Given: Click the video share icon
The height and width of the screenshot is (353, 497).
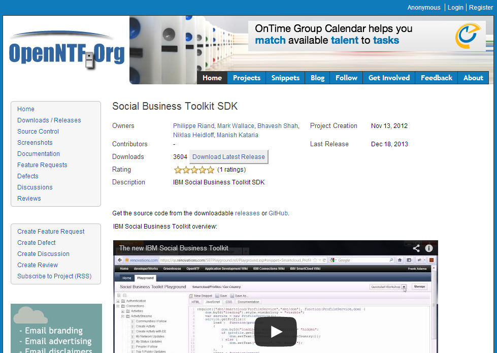Looking at the screenshot, I should pyautogui.click(x=416, y=248).
